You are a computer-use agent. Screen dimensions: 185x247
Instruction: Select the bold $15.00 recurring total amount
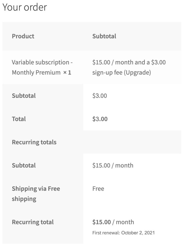point(102,222)
